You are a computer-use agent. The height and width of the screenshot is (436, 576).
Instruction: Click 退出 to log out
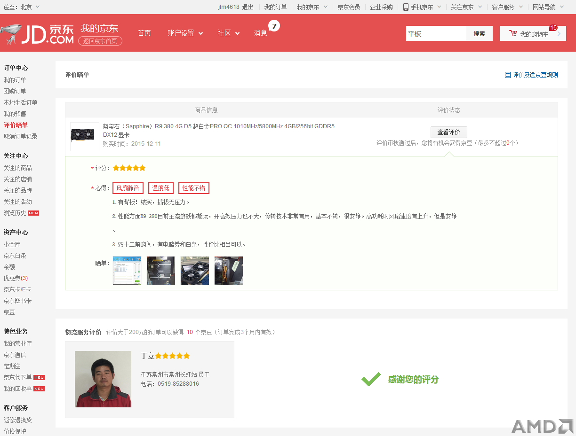pos(248,7)
